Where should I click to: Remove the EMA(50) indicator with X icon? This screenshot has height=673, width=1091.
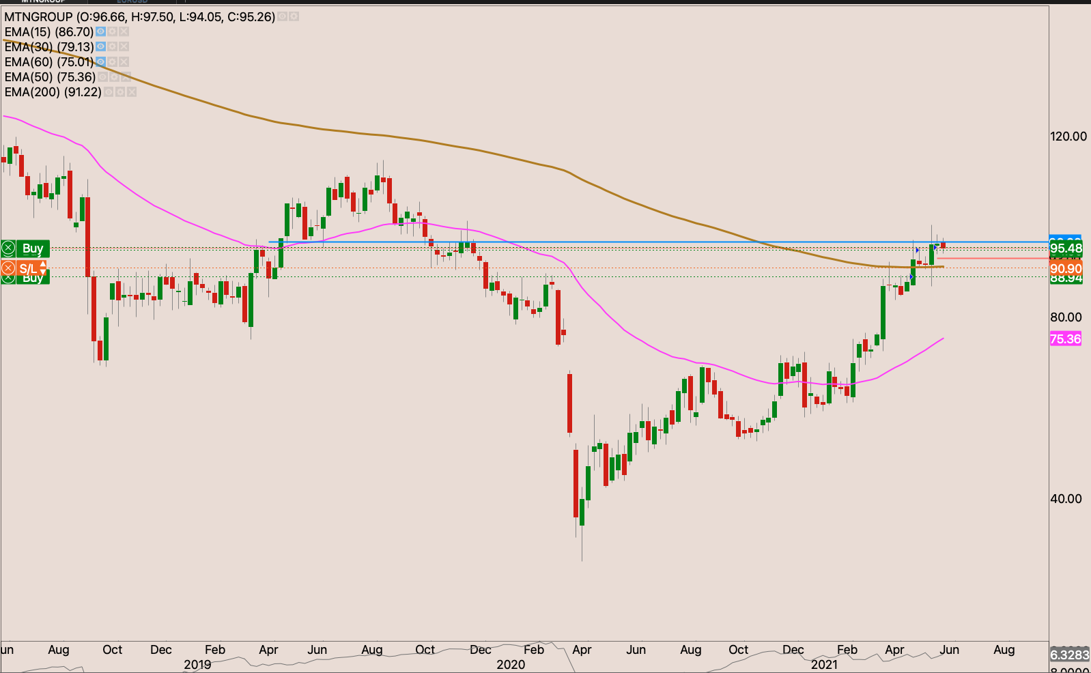point(126,76)
